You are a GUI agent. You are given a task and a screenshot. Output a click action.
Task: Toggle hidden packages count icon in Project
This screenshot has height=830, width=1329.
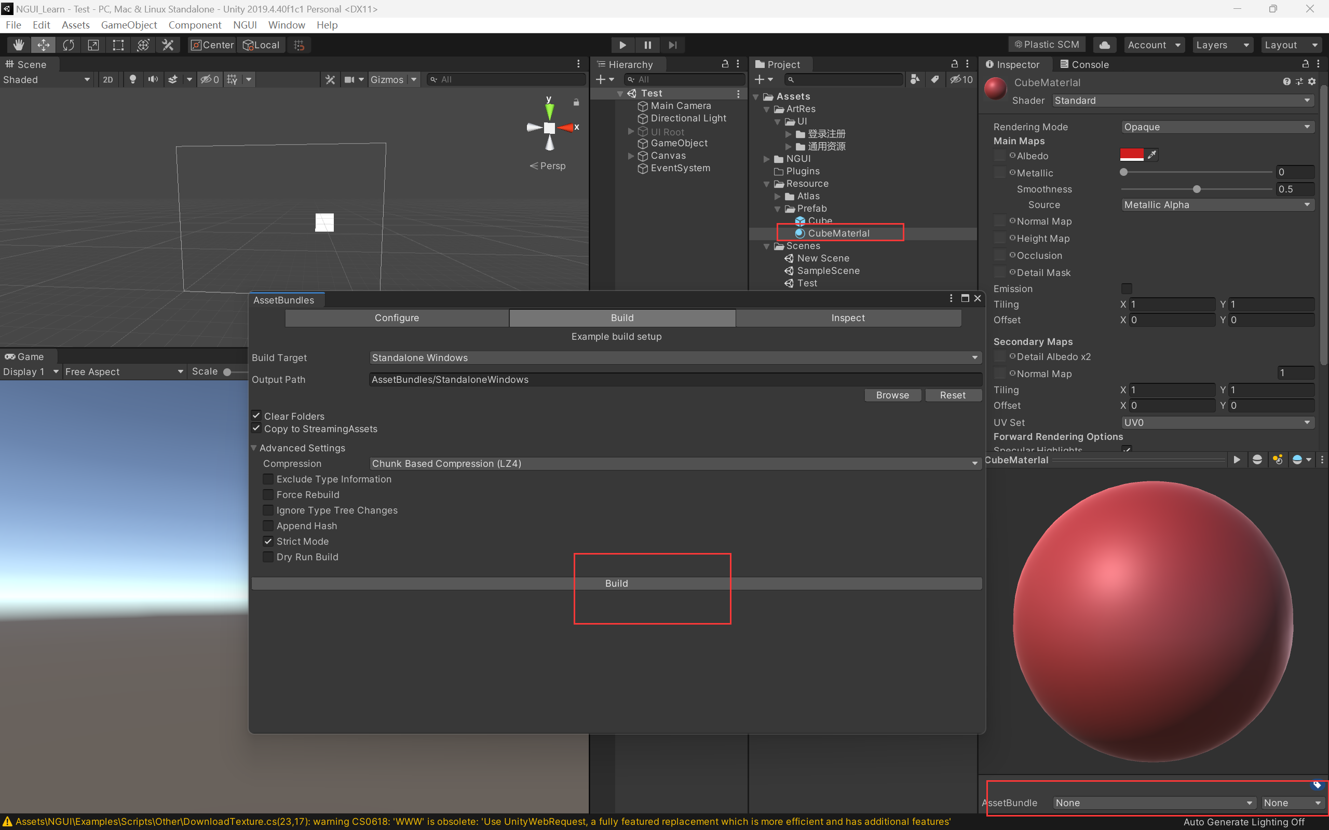tap(961, 79)
